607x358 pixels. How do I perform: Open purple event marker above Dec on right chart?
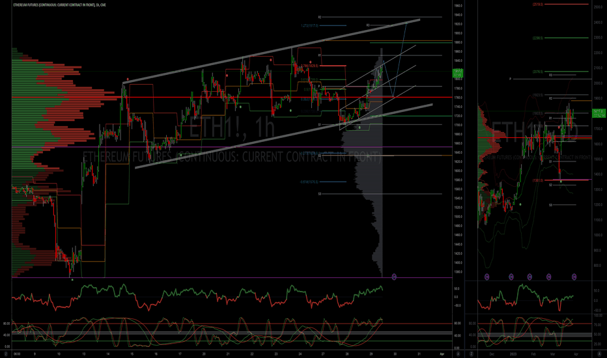pyautogui.click(x=487, y=277)
